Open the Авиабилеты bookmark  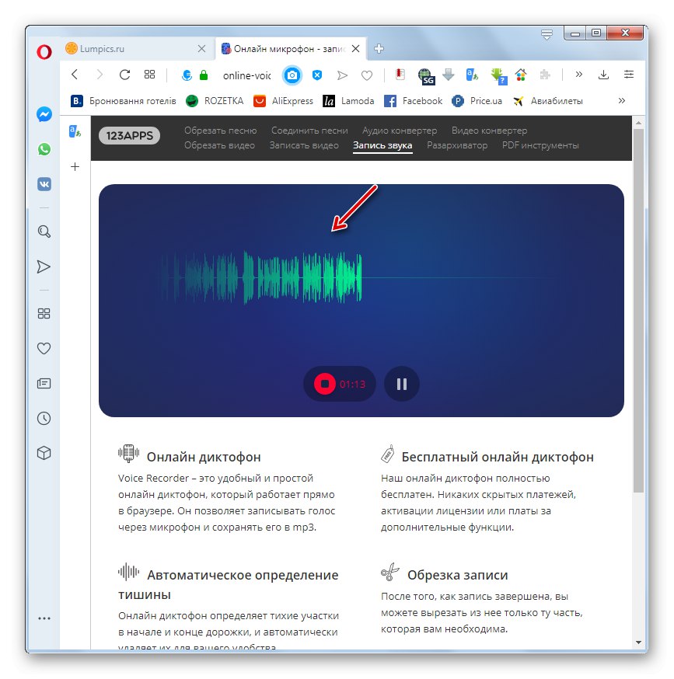coord(547,101)
